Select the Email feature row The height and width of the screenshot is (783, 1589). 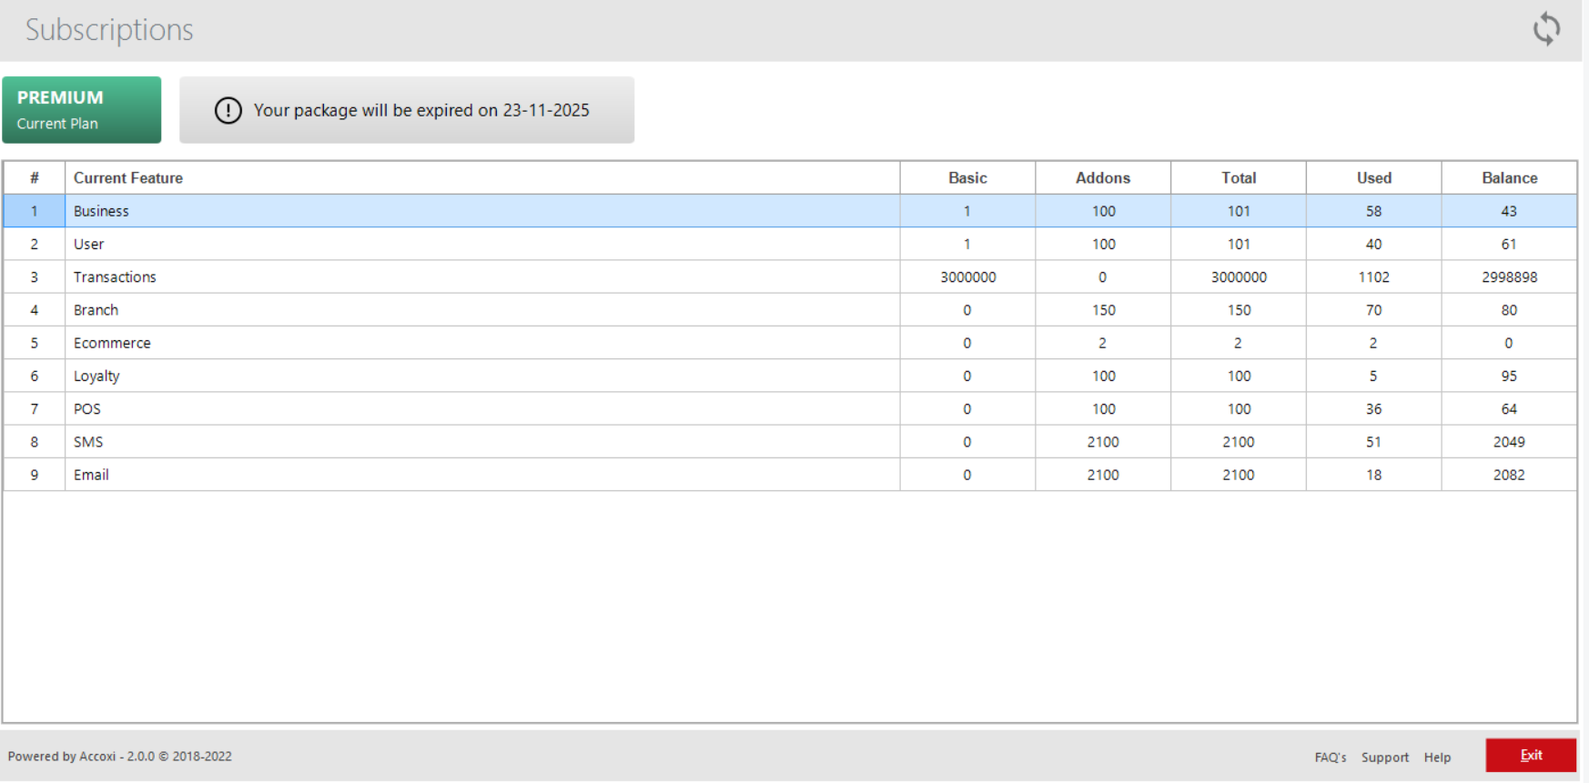click(x=790, y=475)
